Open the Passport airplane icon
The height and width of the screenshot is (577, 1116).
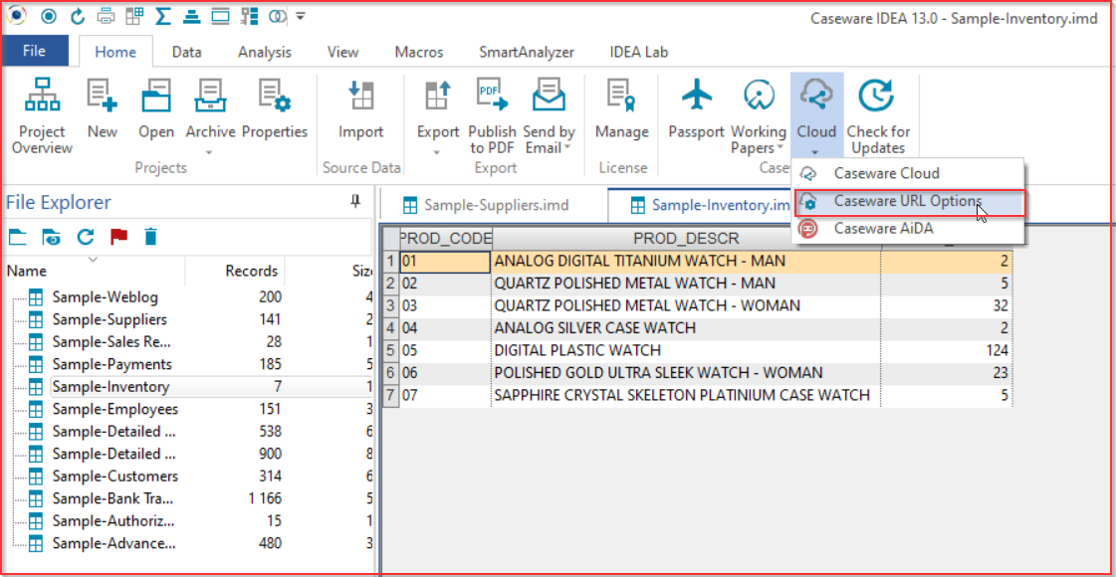point(697,97)
